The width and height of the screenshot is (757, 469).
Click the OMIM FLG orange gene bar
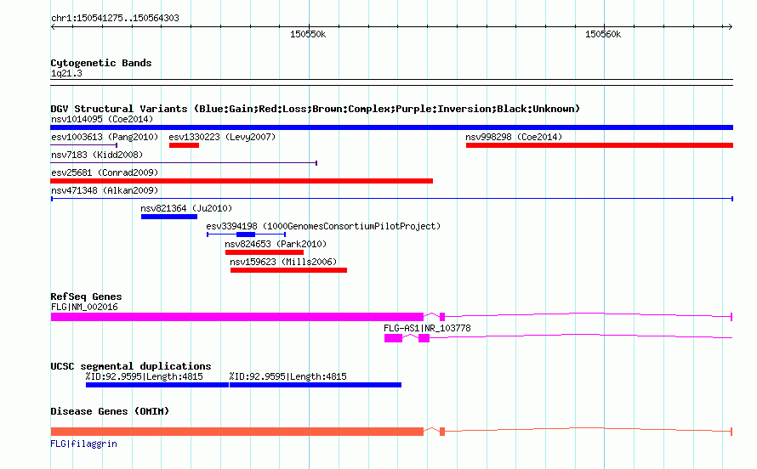[x=237, y=432]
